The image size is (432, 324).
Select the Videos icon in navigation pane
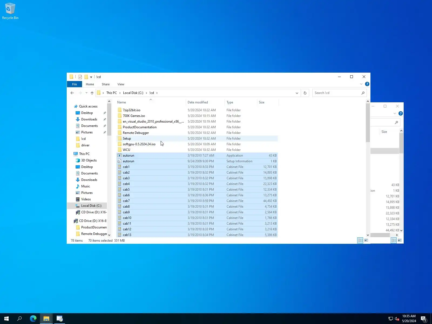78,199
